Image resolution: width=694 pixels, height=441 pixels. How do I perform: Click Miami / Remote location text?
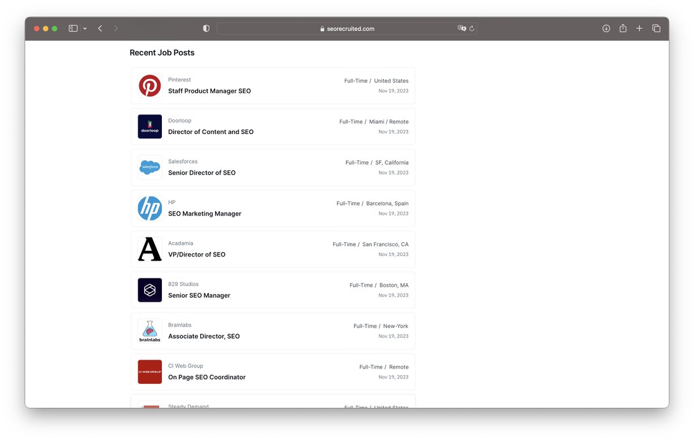click(389, 122)
